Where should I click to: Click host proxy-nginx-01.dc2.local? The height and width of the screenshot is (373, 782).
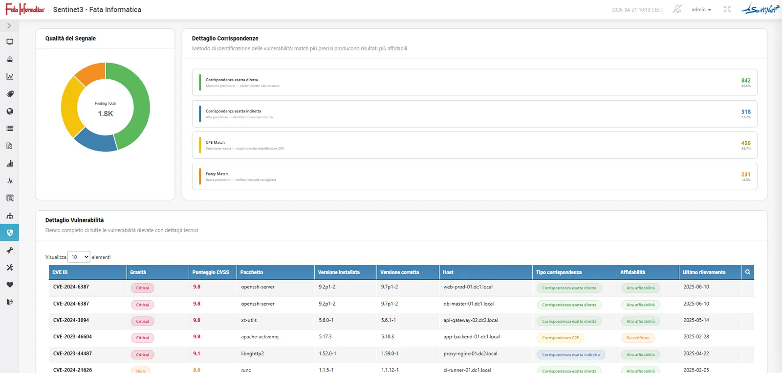[x=470, y=354]
